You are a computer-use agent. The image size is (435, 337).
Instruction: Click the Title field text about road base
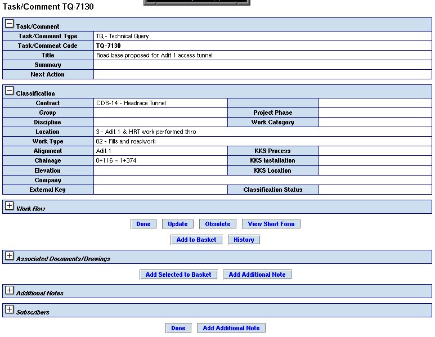point(154,55)
